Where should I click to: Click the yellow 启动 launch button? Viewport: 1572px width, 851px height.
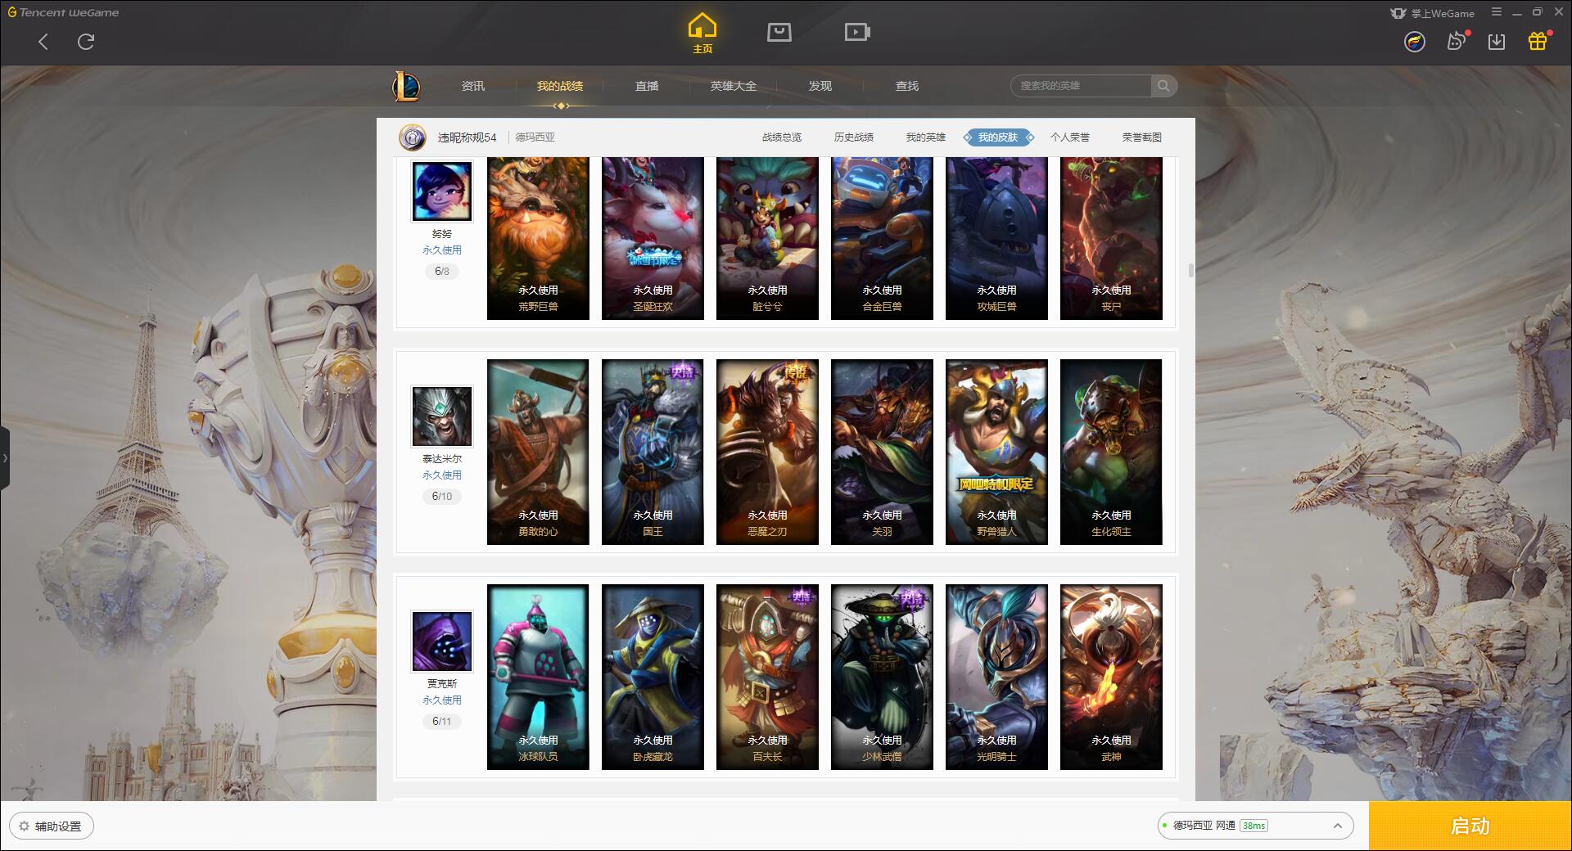(1470, 826)
